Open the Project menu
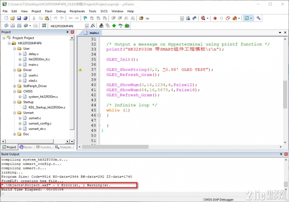 pos(36,11)
